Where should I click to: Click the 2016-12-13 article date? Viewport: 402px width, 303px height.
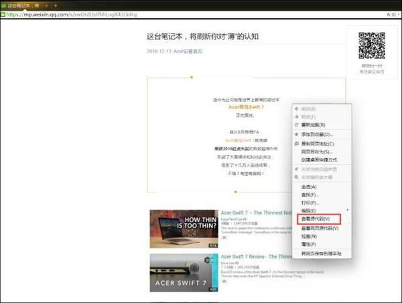[x=159, y=52]
